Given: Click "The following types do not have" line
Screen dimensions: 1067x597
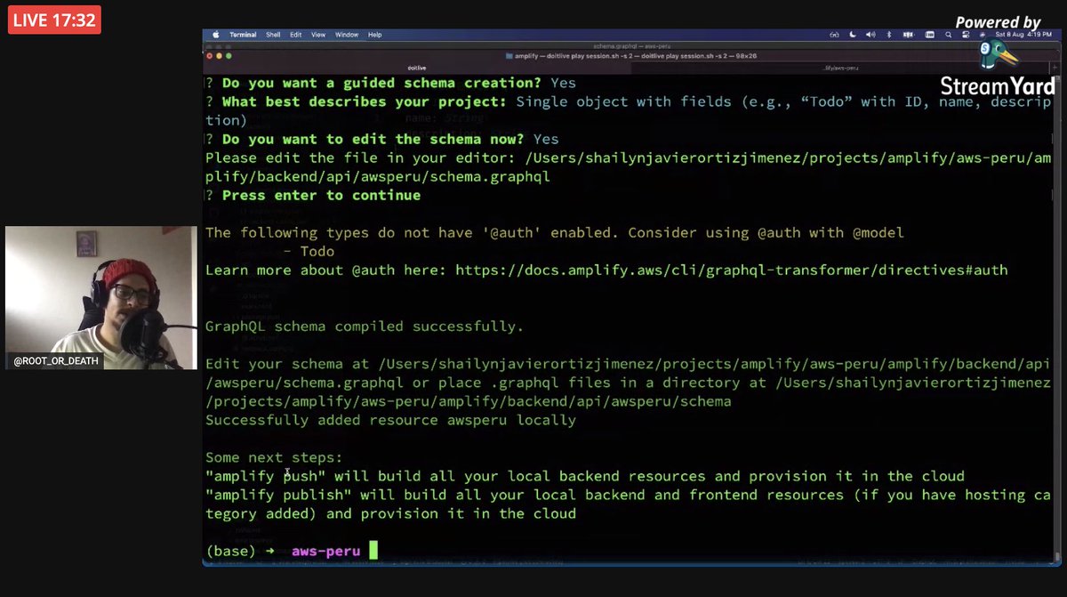Looking at the screenshot, I should tap(555, 232).
